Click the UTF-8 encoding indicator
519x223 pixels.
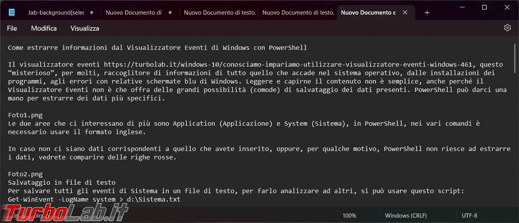coord(470,215)
